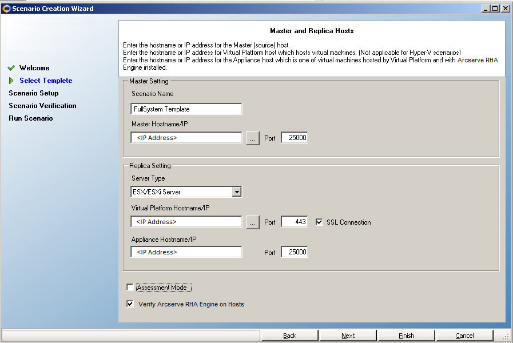Click the Scenario Name text field
Screen dimensions: 513x343
[x=186, y=109]
